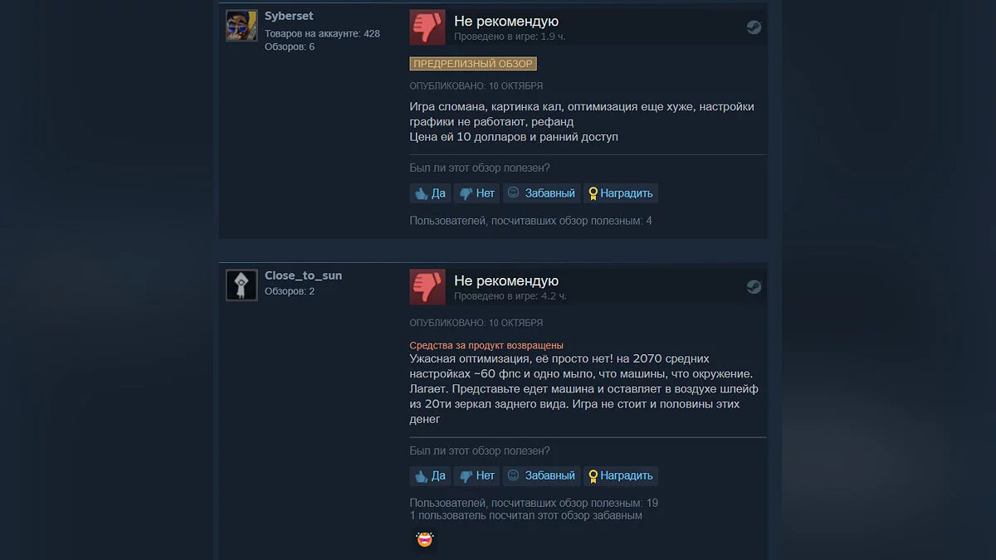996x560 pixels.
Task: Vote 'Да' on Syberset's review
Action: (430, 193)
